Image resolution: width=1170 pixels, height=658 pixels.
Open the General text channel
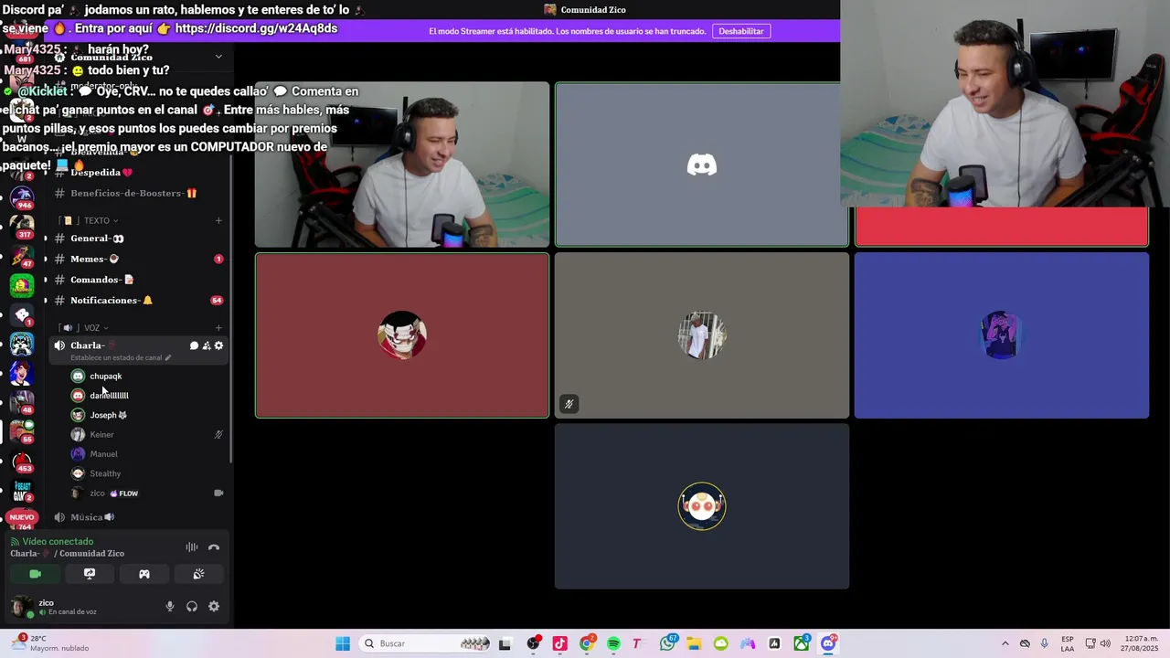(137, 239)
